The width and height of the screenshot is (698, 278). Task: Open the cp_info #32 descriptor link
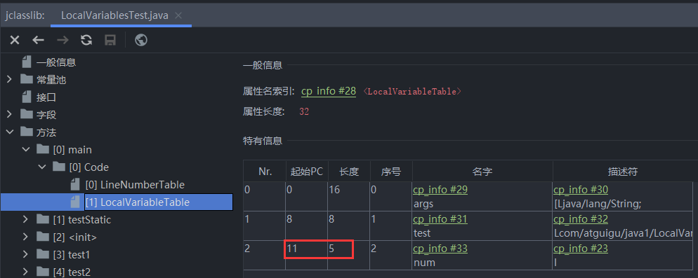click(581, 219)
